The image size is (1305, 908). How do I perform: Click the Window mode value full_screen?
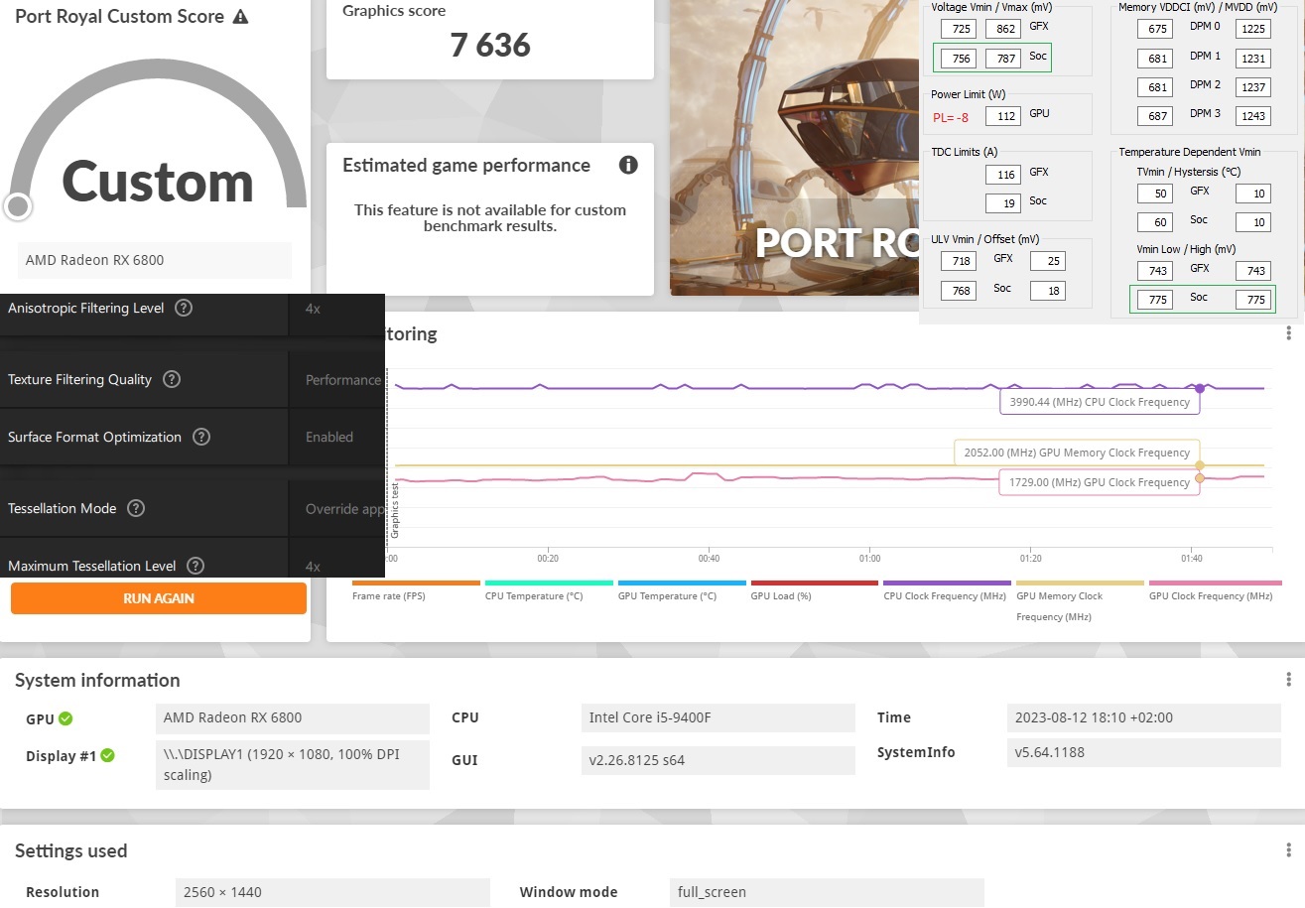tap(827, 892)
